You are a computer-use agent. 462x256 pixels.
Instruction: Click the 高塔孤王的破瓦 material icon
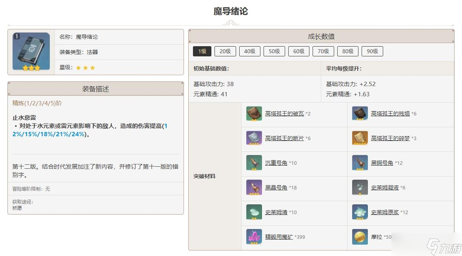(x=254, y=114)
